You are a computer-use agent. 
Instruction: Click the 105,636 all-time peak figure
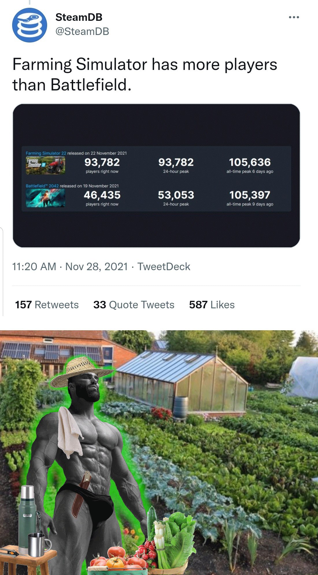pyautogui.click(x=250, y=162)
